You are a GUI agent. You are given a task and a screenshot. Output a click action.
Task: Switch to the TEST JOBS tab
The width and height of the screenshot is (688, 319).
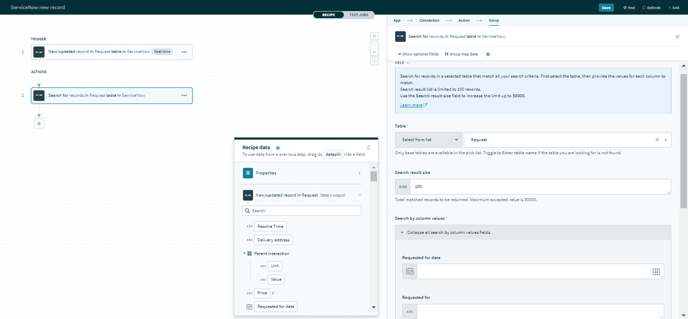click(359, 15)
